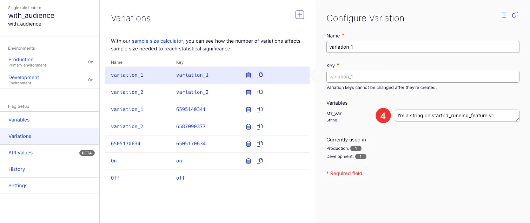This screenshot has height=223, width=530.
Task: Copy the highlighted variation_1 row with key variation_1
Action: pos(260,75)
